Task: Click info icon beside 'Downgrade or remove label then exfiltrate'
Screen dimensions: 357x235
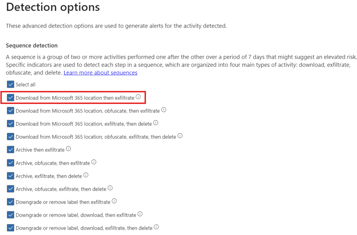Action: tap(114, 201)
